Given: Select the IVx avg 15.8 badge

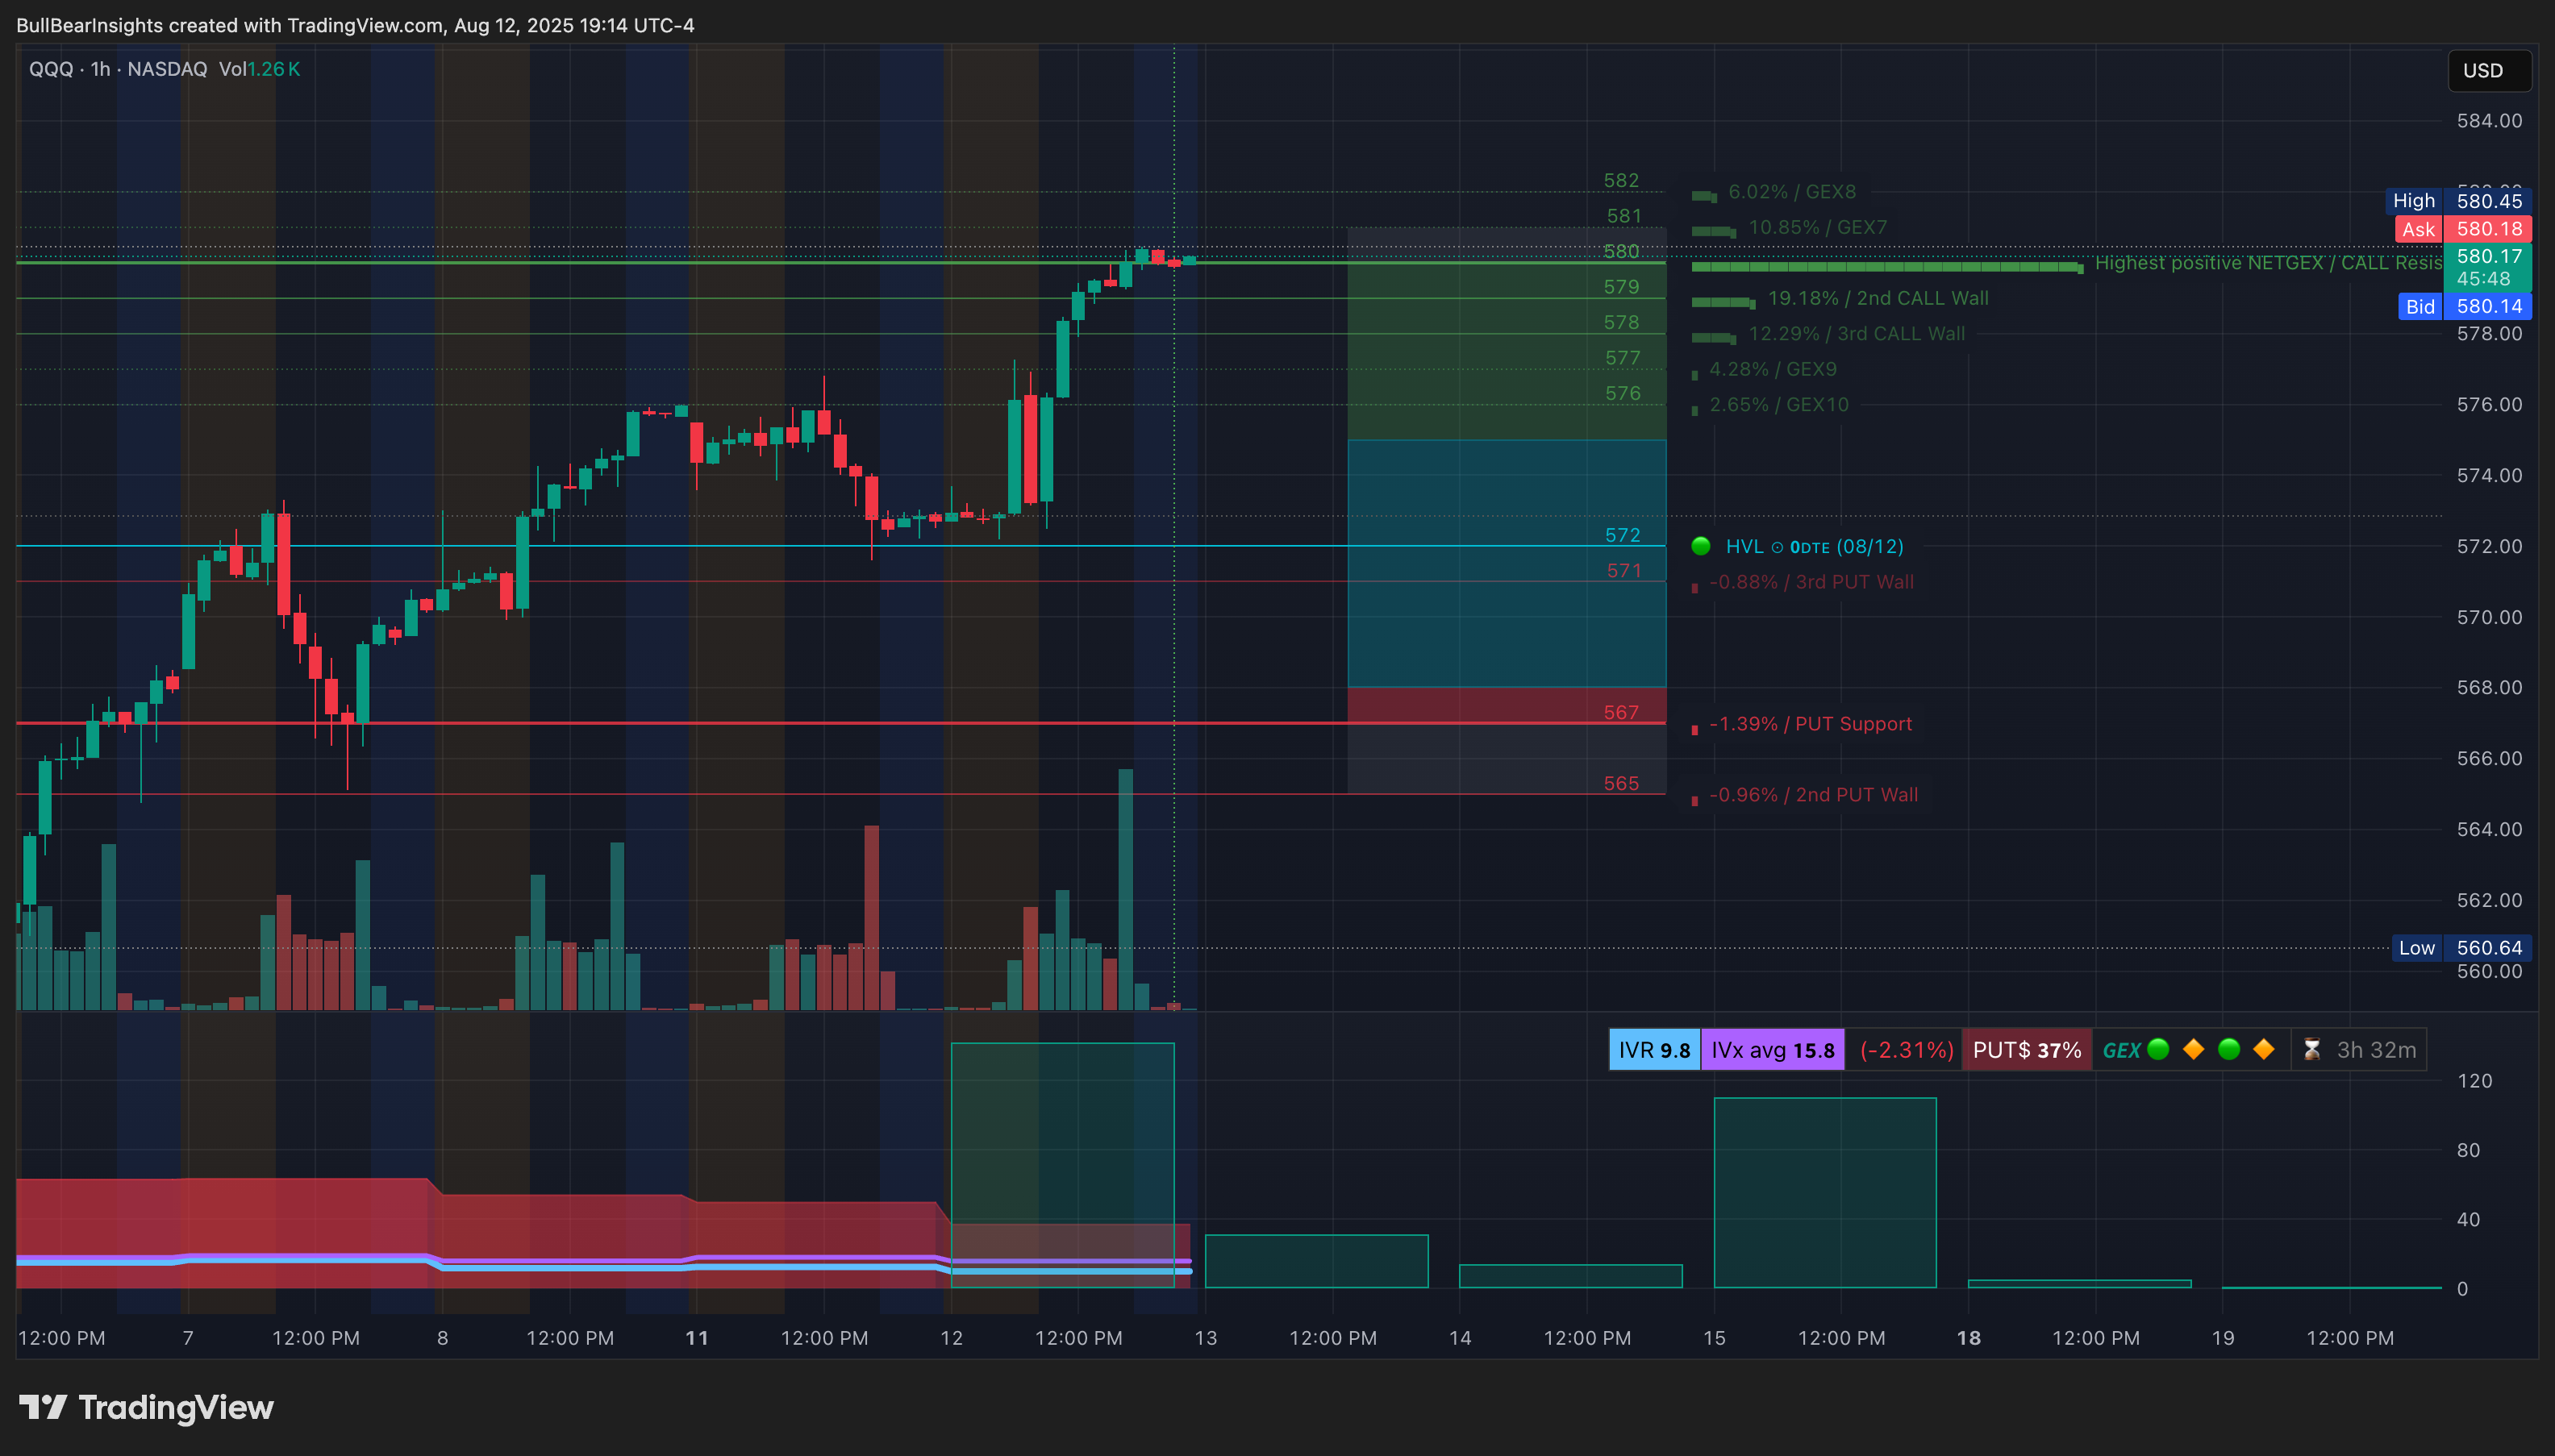Looking at the screenshot, I should (x=1773, y=1050).
